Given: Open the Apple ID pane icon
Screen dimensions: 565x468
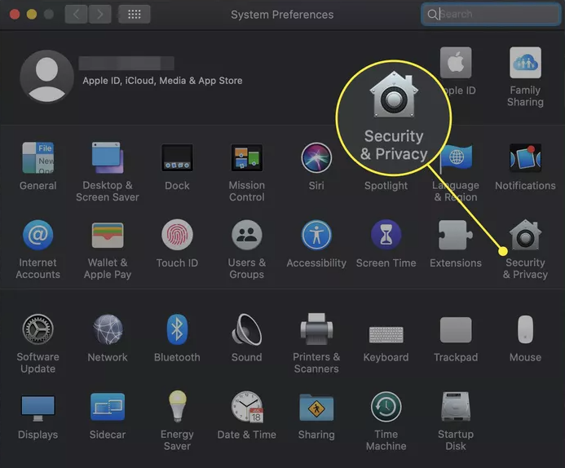Looking at the screenshot, I should point(456,63).
